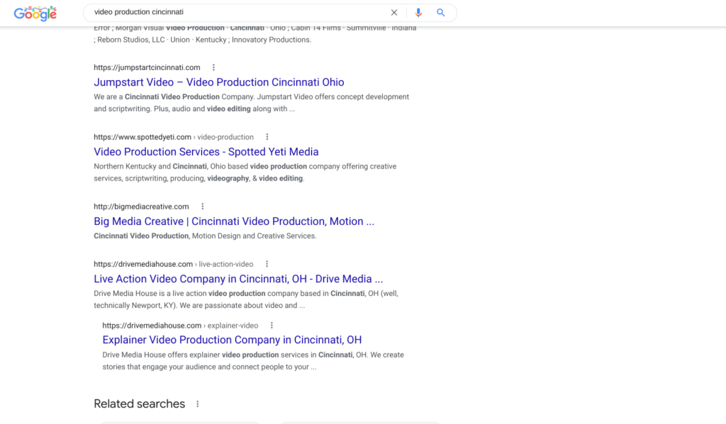Open the three-dot menu for the explainer-video result
726x424 pixels.
pos(272,326)
